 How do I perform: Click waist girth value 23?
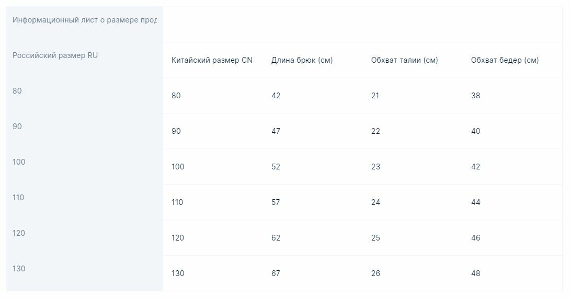tap(375, 167)
